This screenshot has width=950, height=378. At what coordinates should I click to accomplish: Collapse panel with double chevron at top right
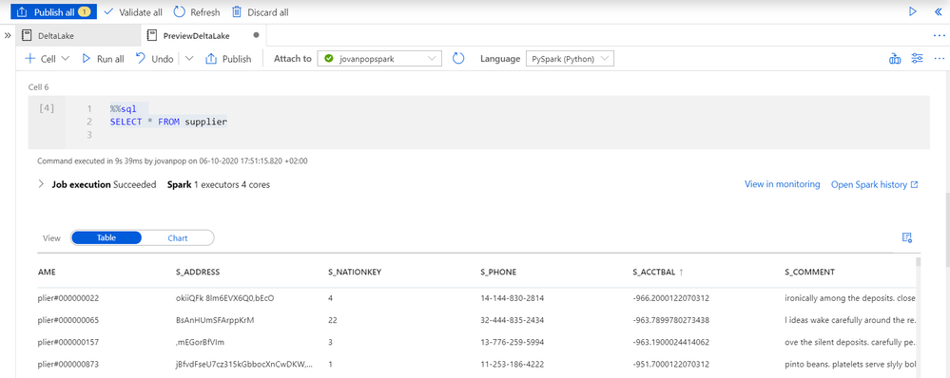tap(939, 12)
